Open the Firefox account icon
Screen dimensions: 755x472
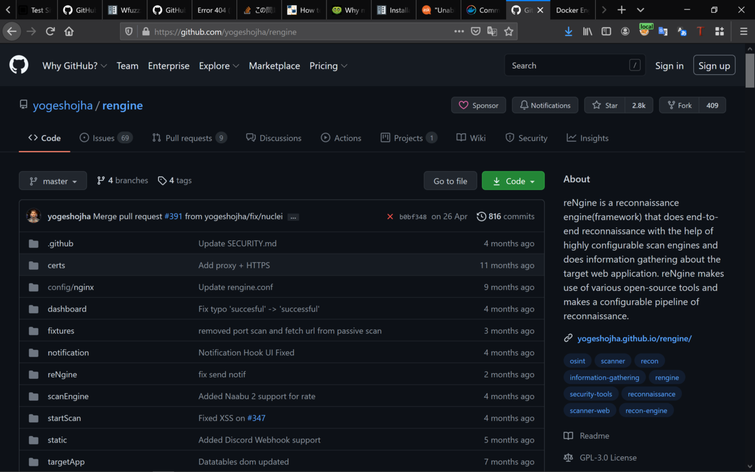tap(625, 31)
